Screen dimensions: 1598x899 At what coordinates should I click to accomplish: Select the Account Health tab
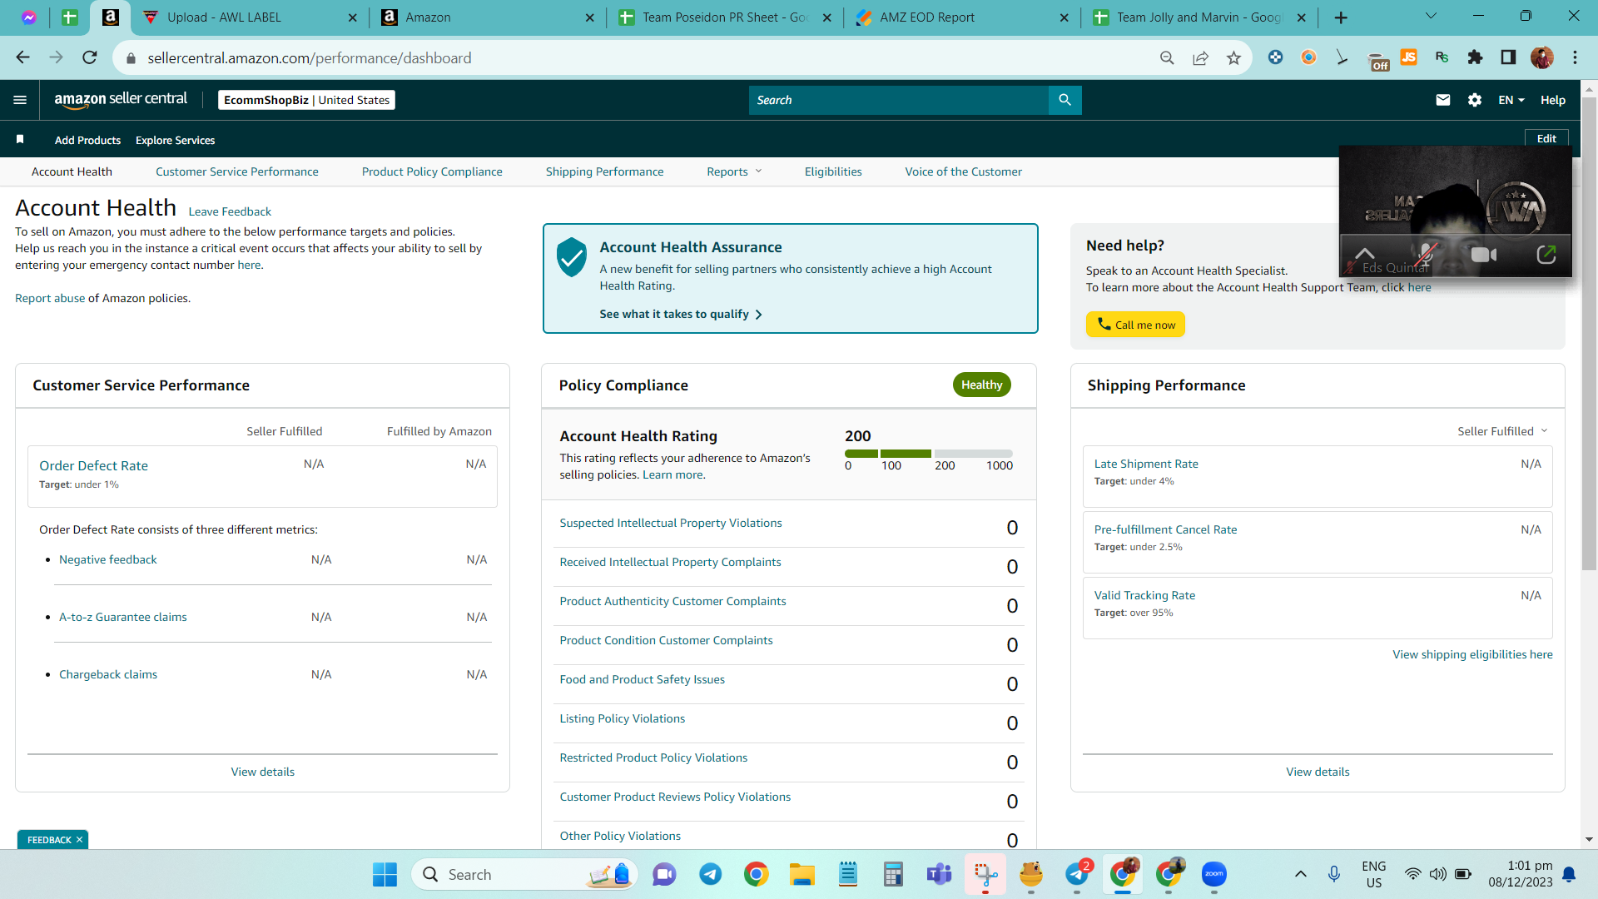[72, 171]
